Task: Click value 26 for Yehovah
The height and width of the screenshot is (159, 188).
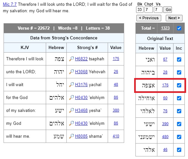Action: [x=116, y=72]
